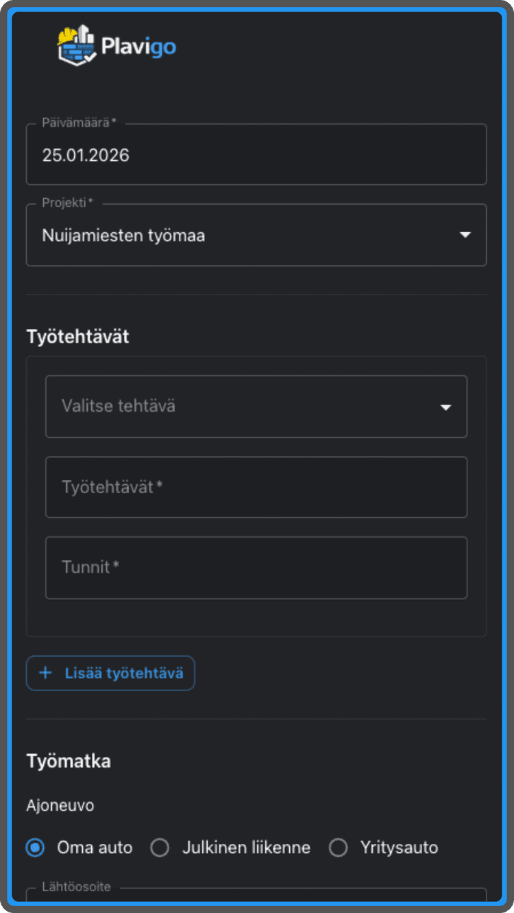
Task: Click the Projekti dropdown arrow icon
Action: (465, 235)
